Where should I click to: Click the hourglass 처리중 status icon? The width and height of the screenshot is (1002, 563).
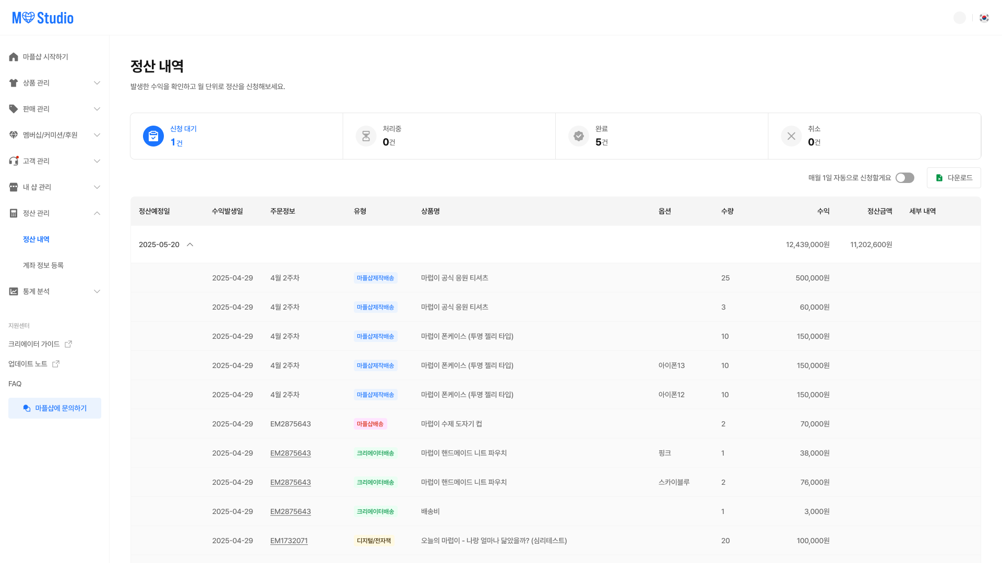[366, 136]
